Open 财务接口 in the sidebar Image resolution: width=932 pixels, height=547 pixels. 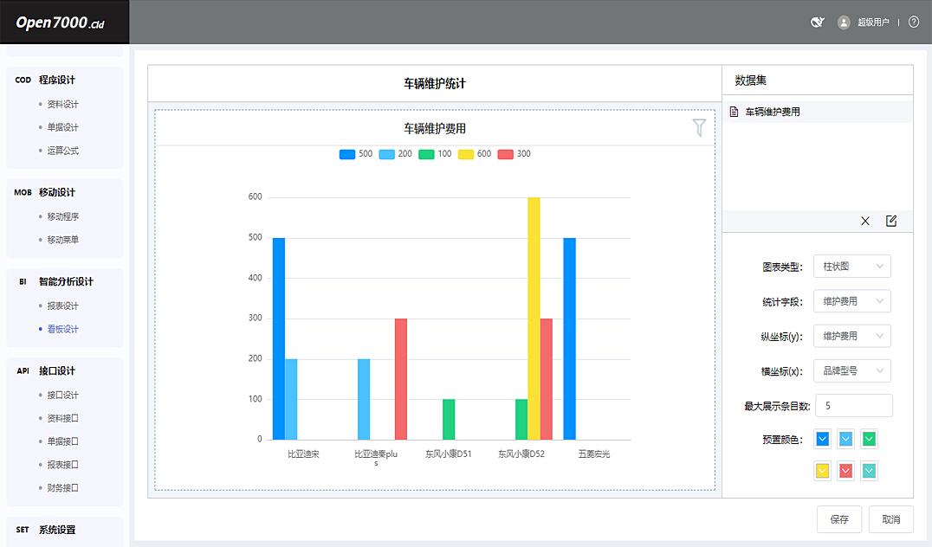63,487
